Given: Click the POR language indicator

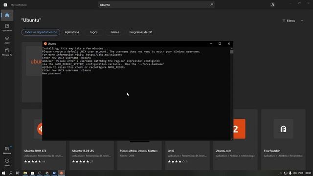Looking at the screenshot, I should tap(301, 173).
